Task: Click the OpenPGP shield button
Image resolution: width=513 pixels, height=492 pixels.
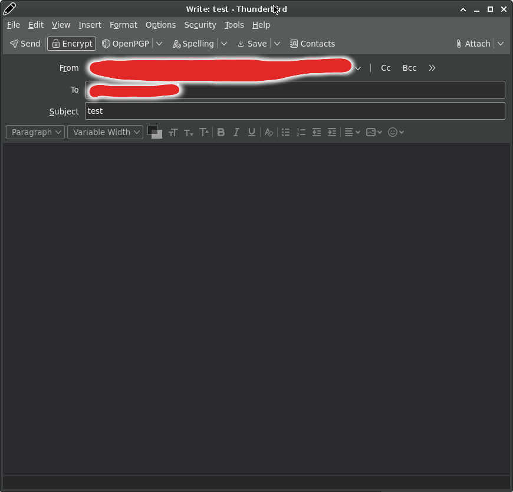Action: pyautogui.click(x=126, y=44)
